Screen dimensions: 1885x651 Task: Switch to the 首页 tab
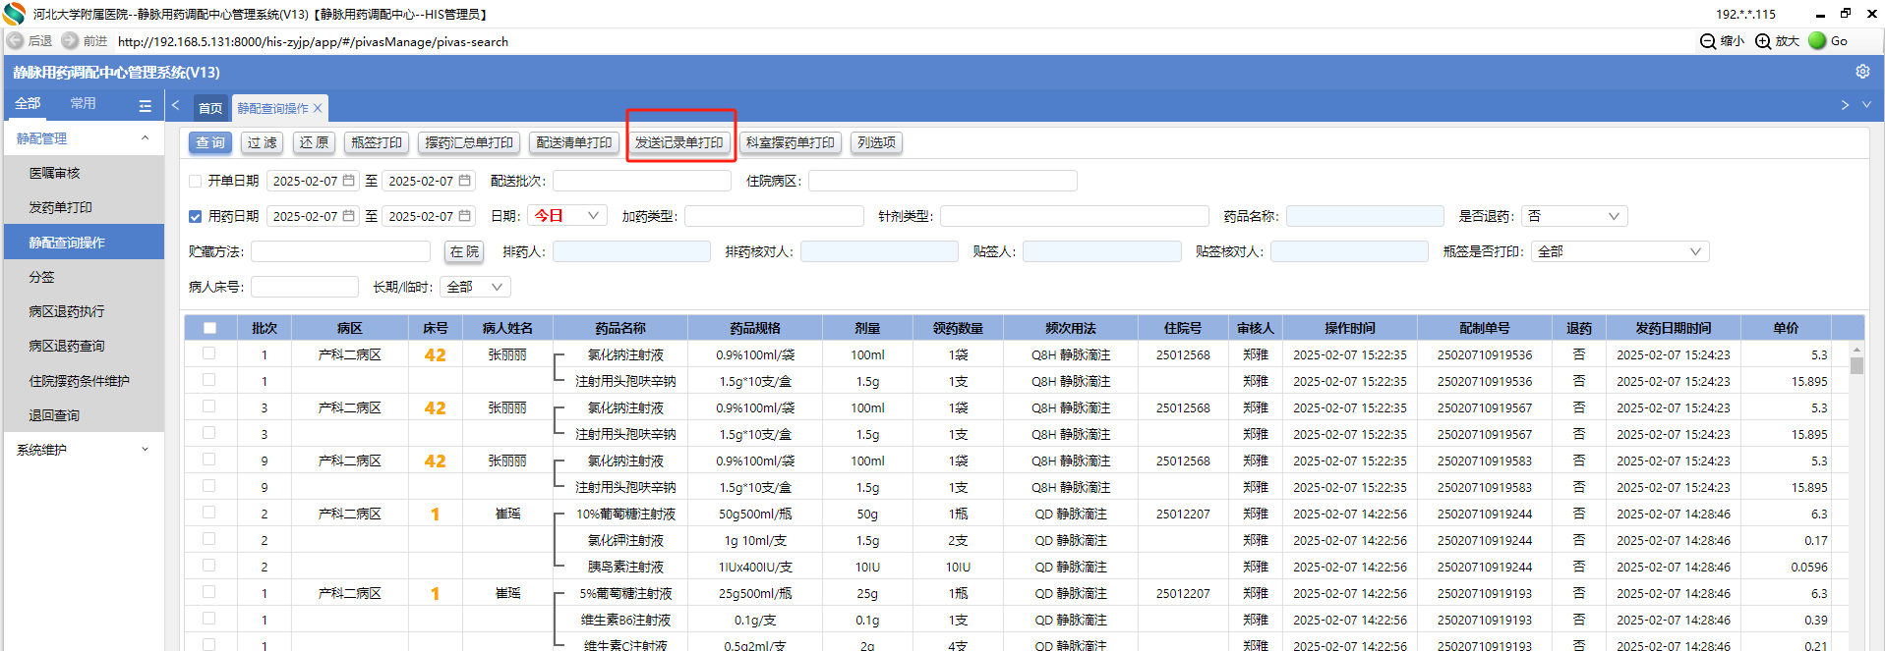click(210, 108)
